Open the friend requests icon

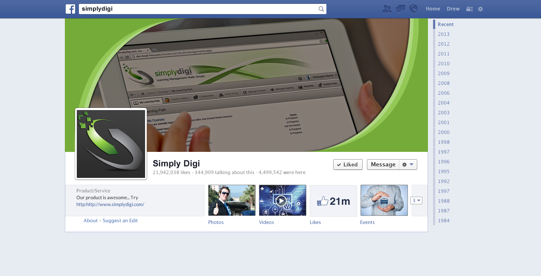coord(387,9)
